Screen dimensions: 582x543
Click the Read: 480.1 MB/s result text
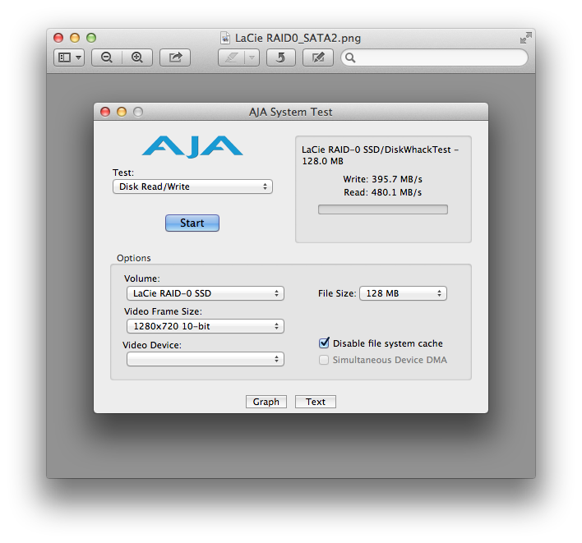tap(383, 192)
